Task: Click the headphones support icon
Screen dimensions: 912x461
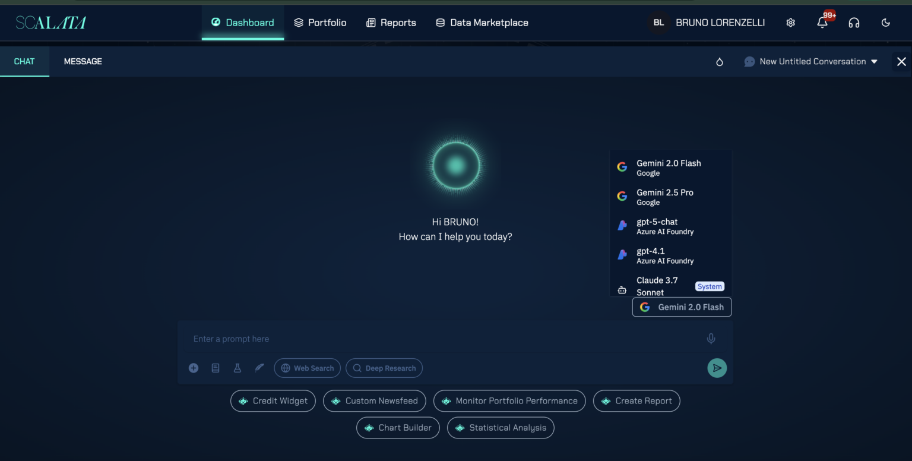Action: tap(854, 23)
